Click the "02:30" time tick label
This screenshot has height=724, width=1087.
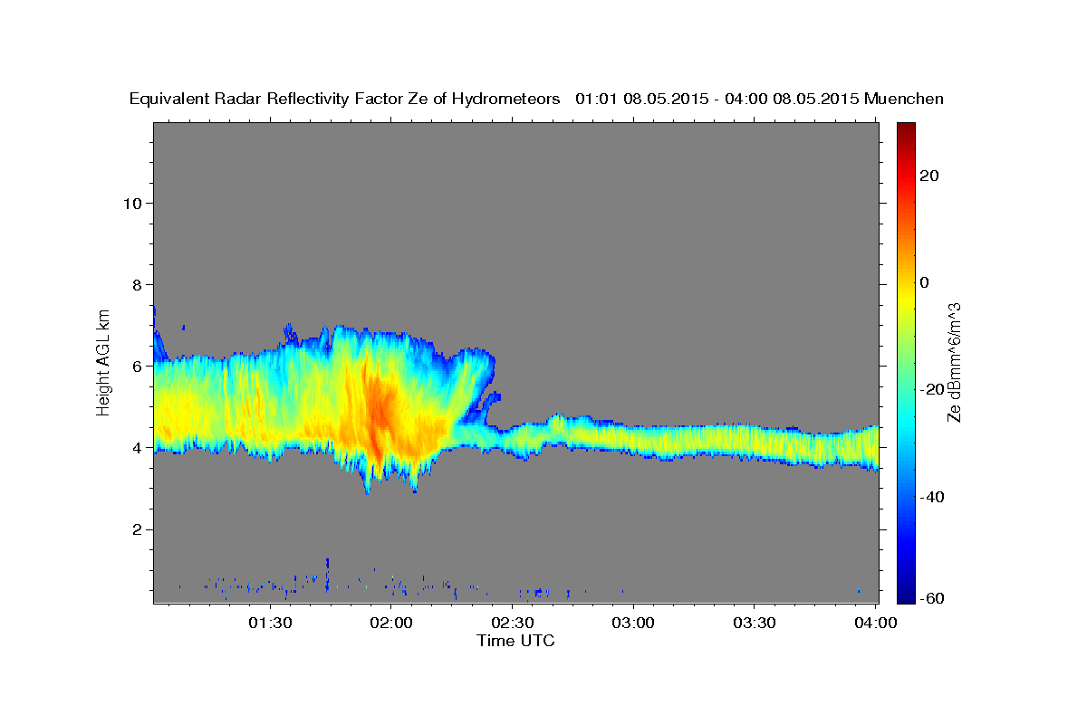coord(512,623)
